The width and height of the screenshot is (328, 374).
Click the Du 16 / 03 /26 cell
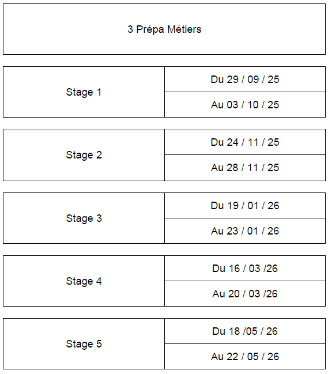pyautogui.click(x=245, y=269)
